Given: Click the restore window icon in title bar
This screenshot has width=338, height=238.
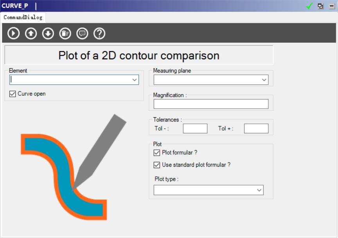Looking at the screenshot, I should [320, 6].
